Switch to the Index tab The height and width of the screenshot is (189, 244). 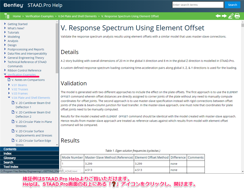tap(30, 153)
